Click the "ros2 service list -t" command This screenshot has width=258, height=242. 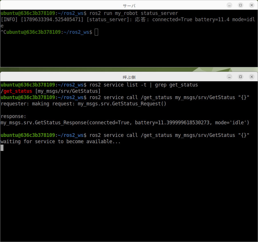pyautogui.click(x=118, y=85)
